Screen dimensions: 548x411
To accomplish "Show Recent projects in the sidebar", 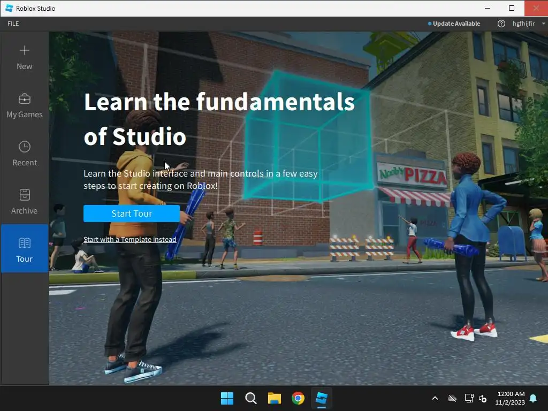I will pos(25,153).
